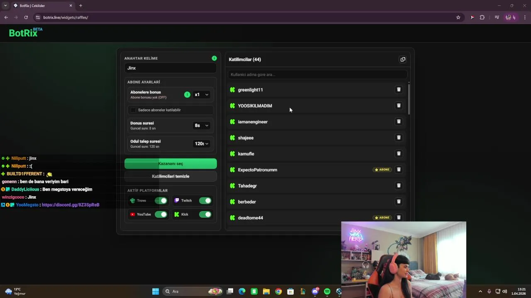Focus the Kullanici adina gore ara search field
This screenshot has height=298, width=531.
(317, 74)
